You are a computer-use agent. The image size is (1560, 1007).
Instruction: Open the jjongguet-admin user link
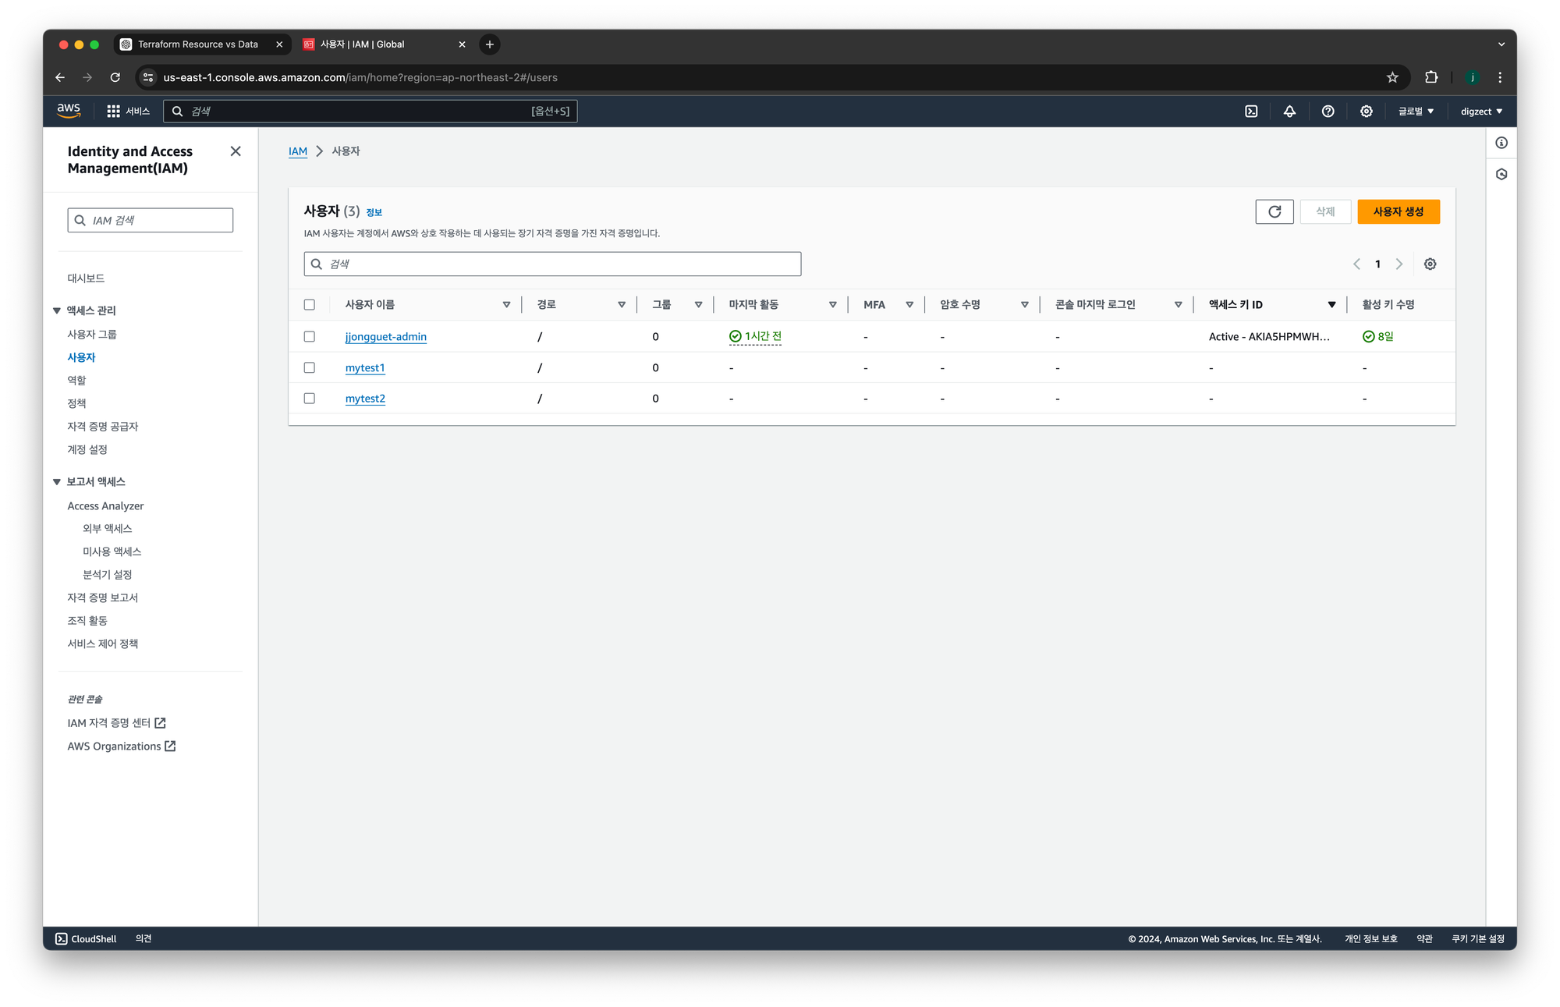pyautogui.click(x=386, y=337)
